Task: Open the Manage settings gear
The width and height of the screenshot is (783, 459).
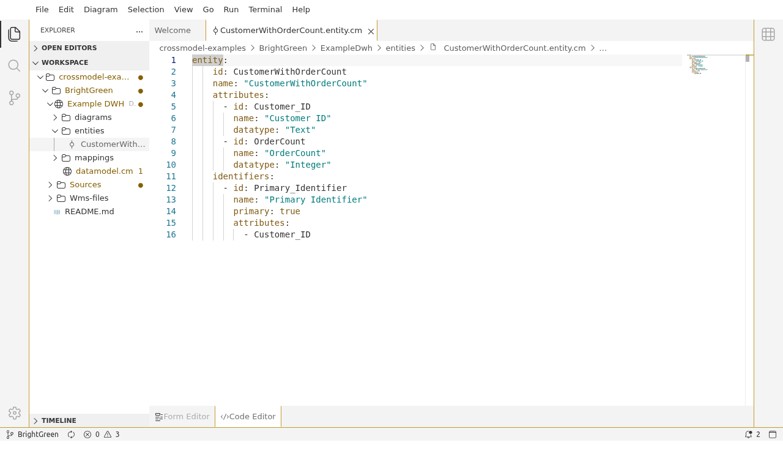Action: point(14,413)
